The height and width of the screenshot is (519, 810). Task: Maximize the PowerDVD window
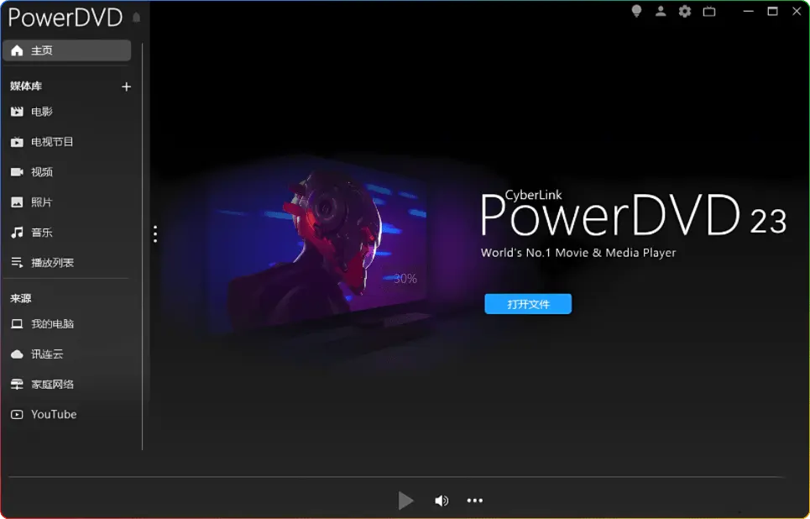tap(773, 12)
